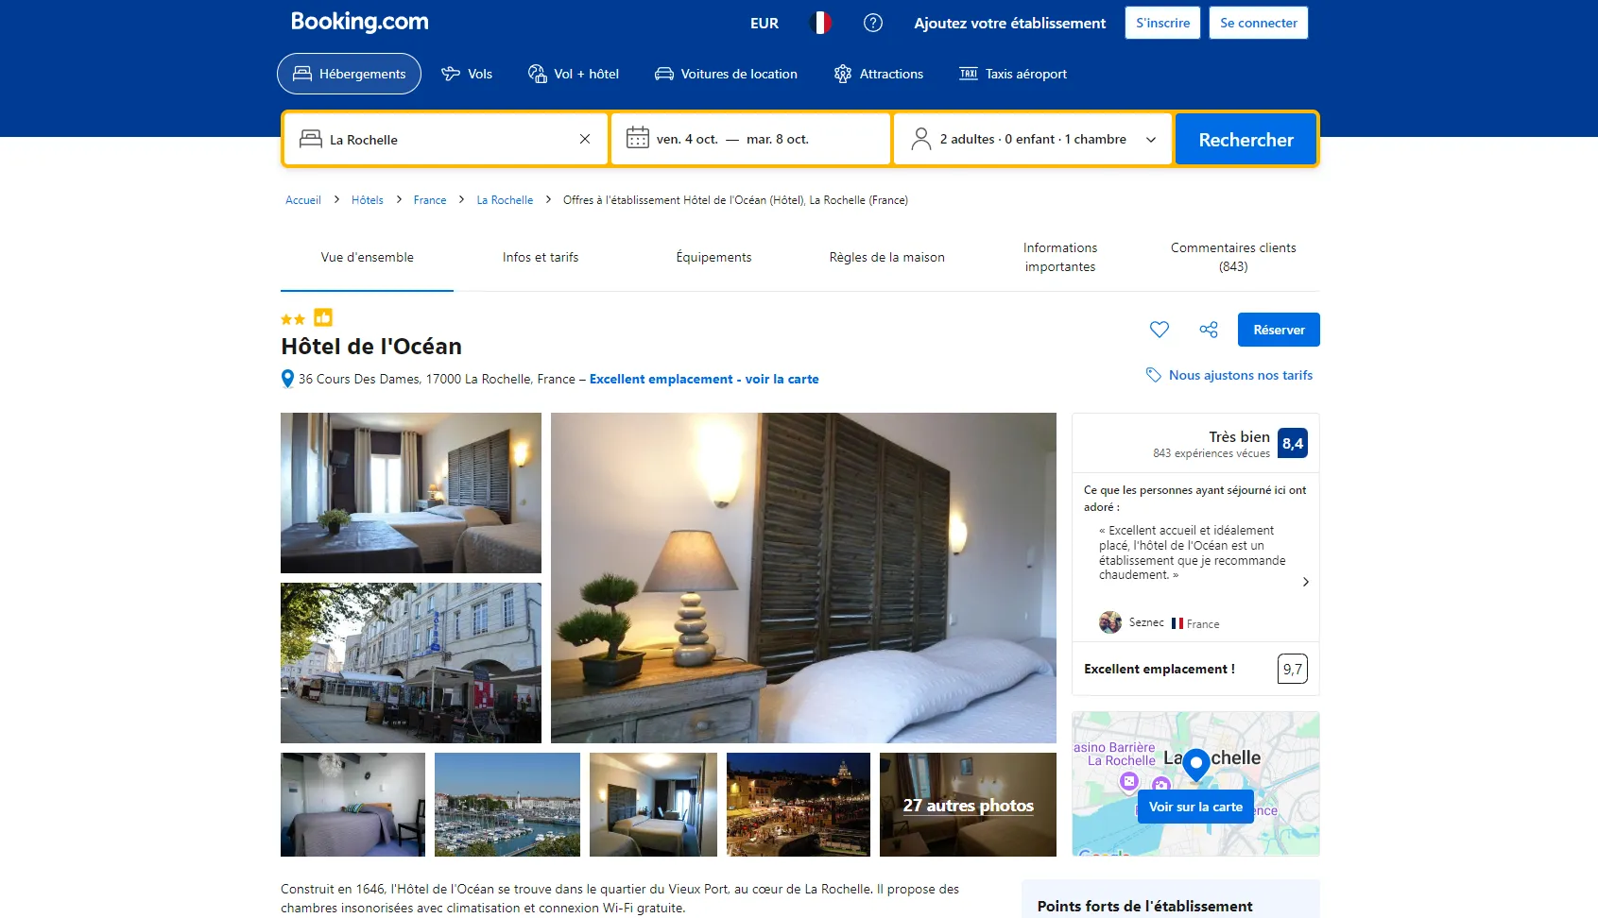Click the share icon next to Réserver
Viewport: 1598px width, 918px height.
(x=1209, y=330)
